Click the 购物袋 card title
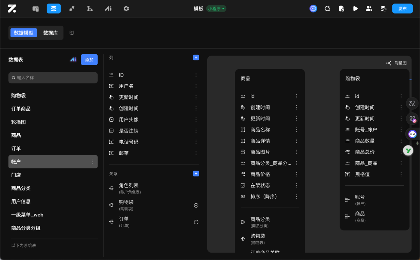Viewport: 420px width, 260px height. pyautogui.click(x=352, y=79)
